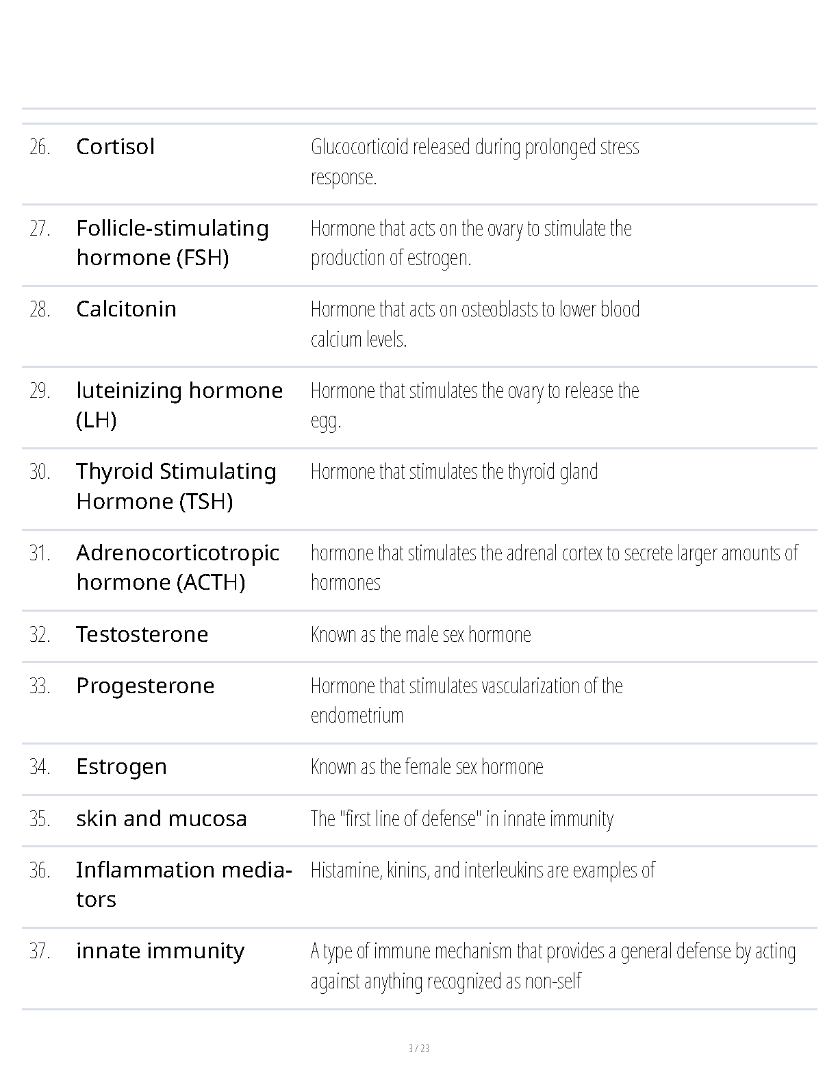Screen dimensions: 838x1085
Task: Select the Calcitonin term
Action: [x=126, y=309]
